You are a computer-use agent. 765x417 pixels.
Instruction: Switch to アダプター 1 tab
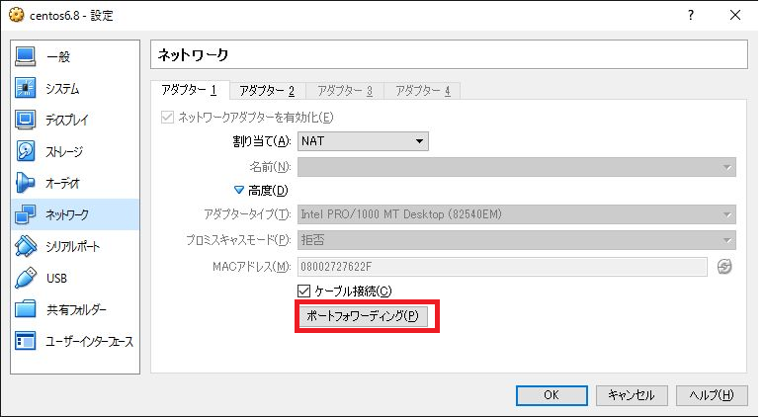coord(190,90)
